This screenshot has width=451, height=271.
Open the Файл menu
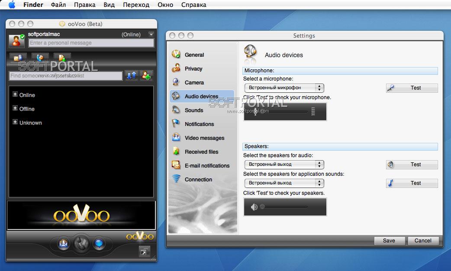pyautogui.click(x=58, y=5)
